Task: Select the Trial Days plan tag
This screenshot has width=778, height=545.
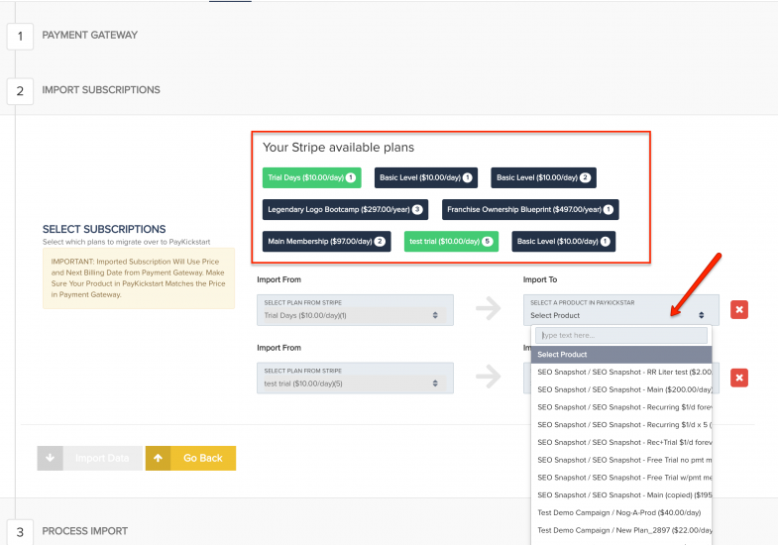Action: pos(312,178)
